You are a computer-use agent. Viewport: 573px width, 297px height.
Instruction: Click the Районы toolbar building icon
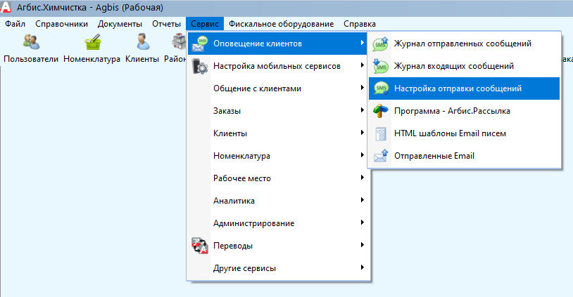click(x=179, y=41)
